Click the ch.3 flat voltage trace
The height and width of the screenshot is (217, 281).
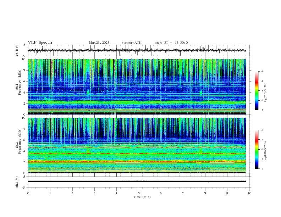[x=137, y=182]
